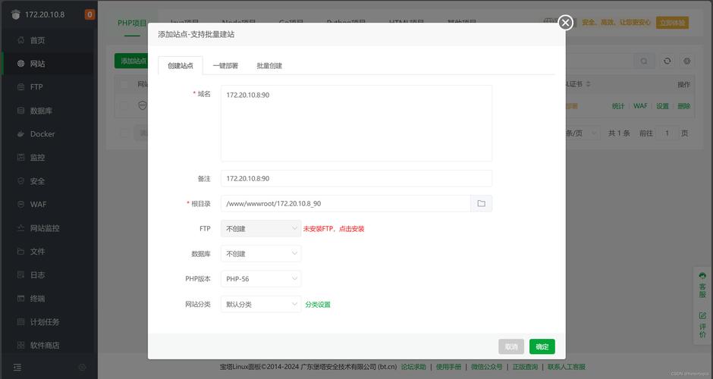Click the 立即体验 button at top right

tap(672, 22)
